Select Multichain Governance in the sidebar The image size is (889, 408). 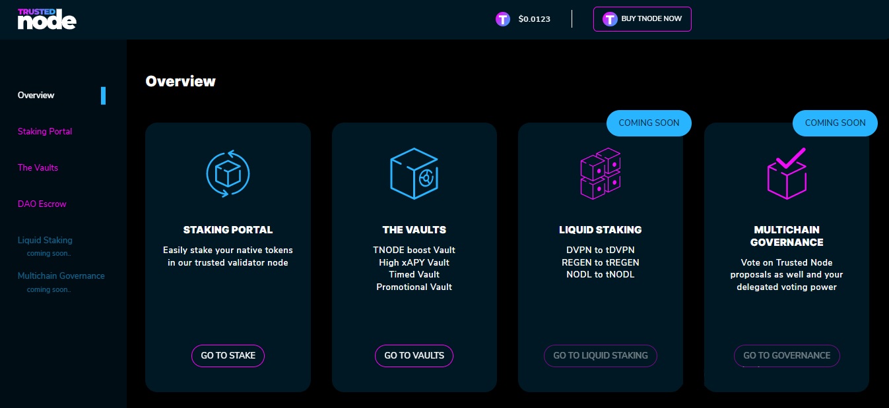61,276
